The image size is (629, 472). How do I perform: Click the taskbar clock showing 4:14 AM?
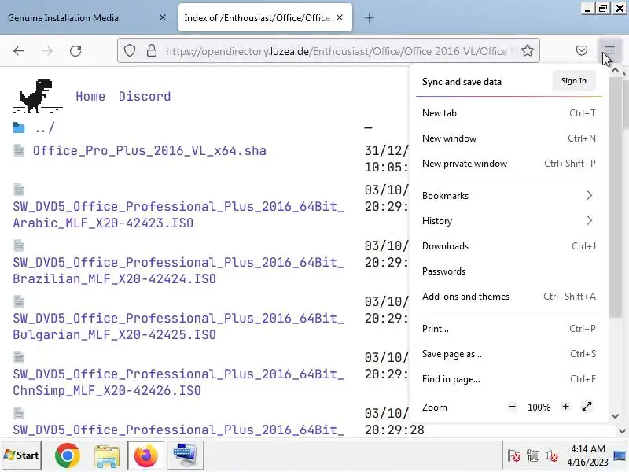(x=587, y=455)
